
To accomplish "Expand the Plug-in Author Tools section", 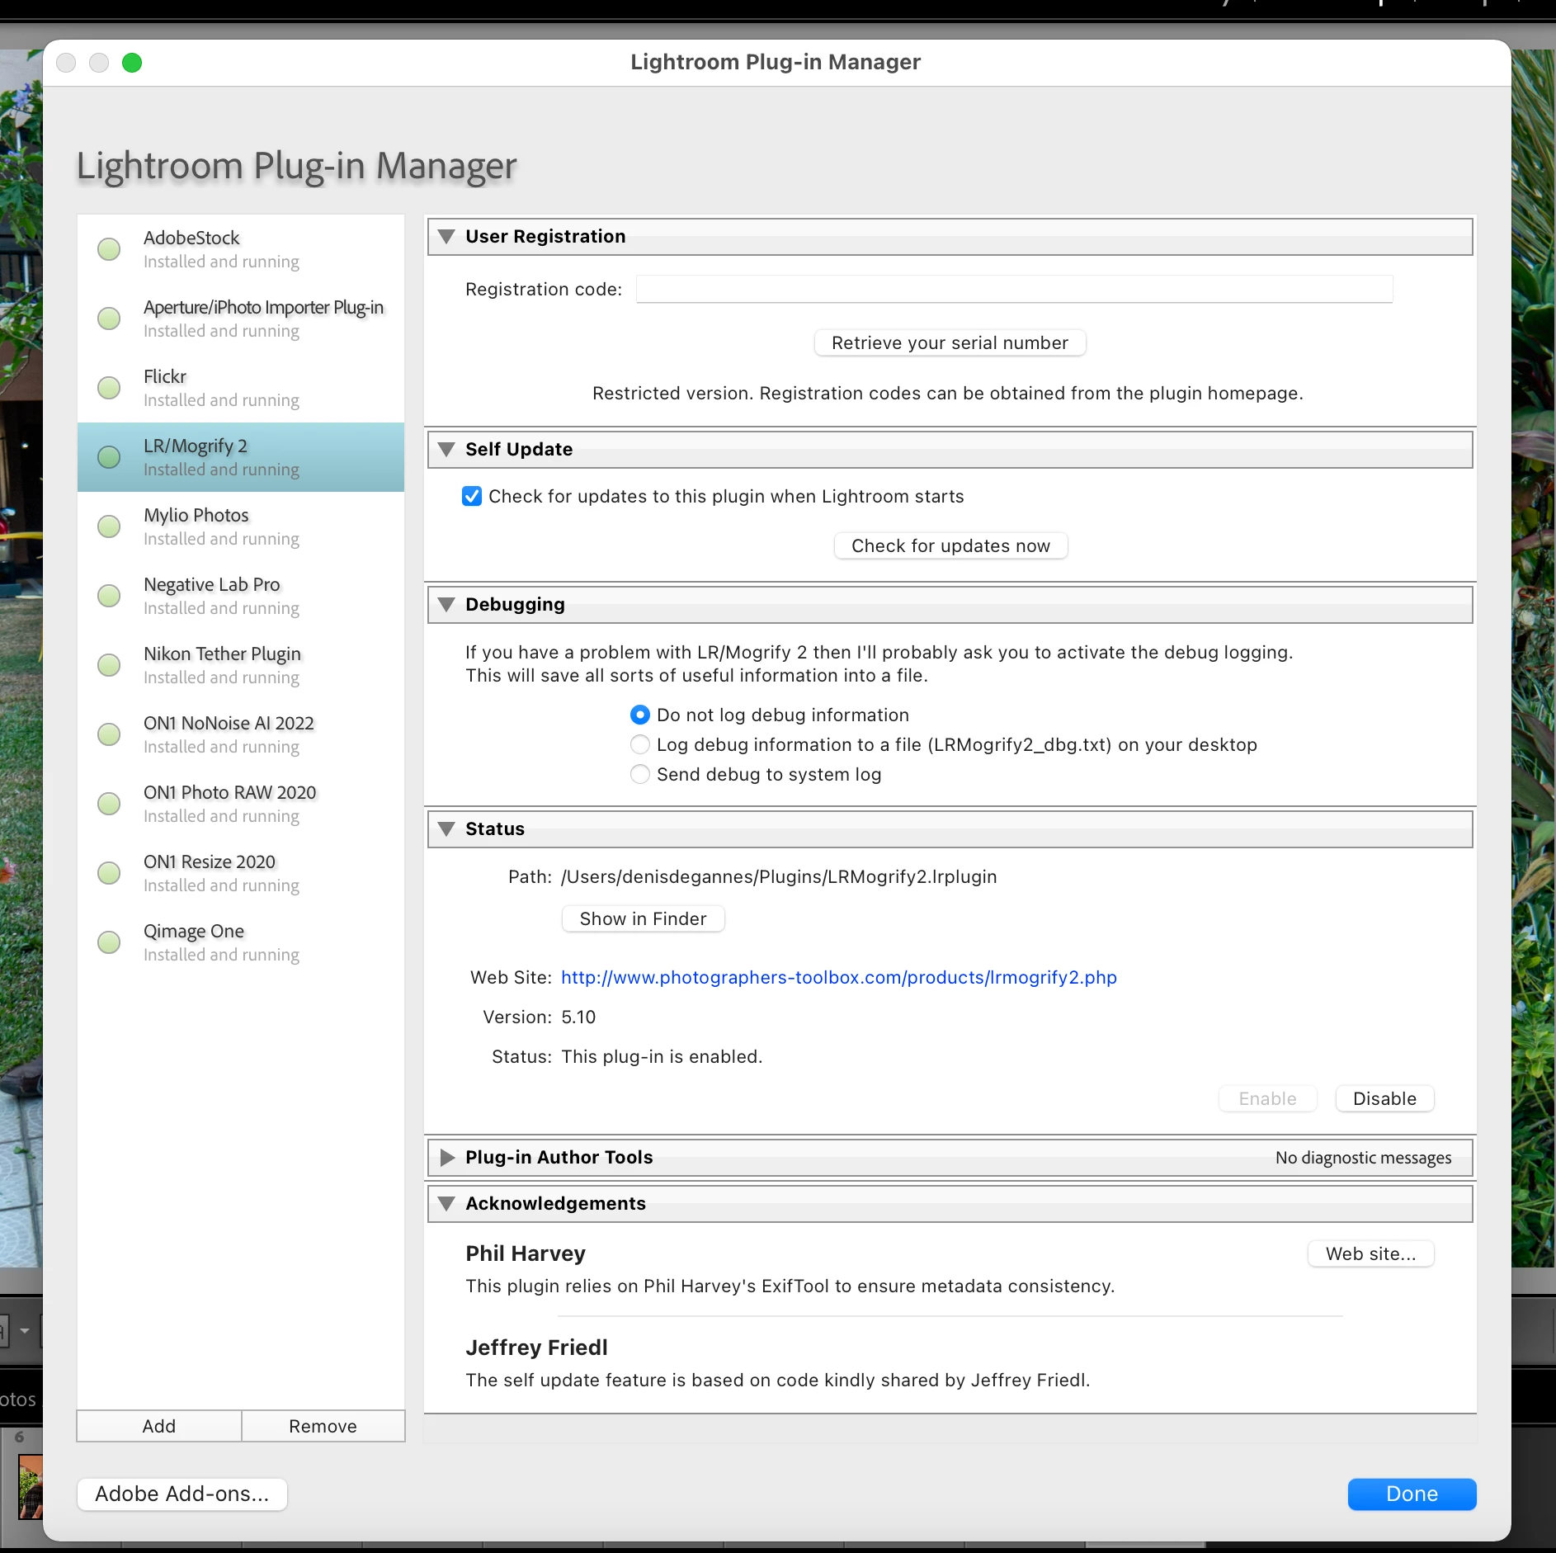I will (447, 1158).
